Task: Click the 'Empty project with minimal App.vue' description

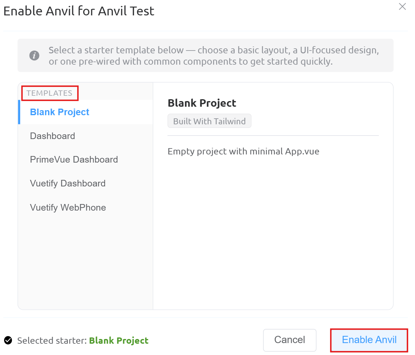Action: (243, 151)
